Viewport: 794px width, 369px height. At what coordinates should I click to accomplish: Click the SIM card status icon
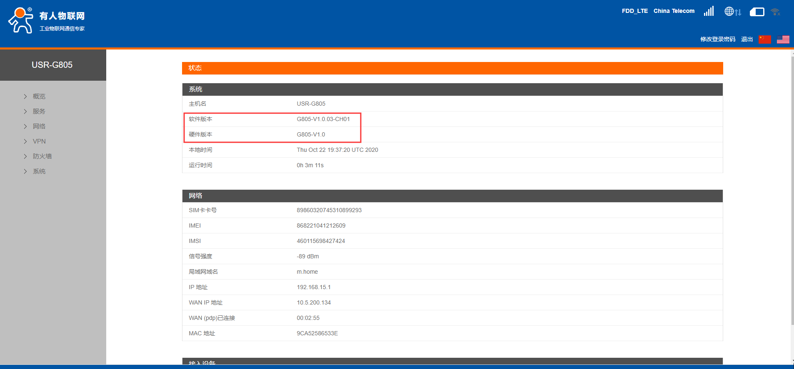pos(757,12)
